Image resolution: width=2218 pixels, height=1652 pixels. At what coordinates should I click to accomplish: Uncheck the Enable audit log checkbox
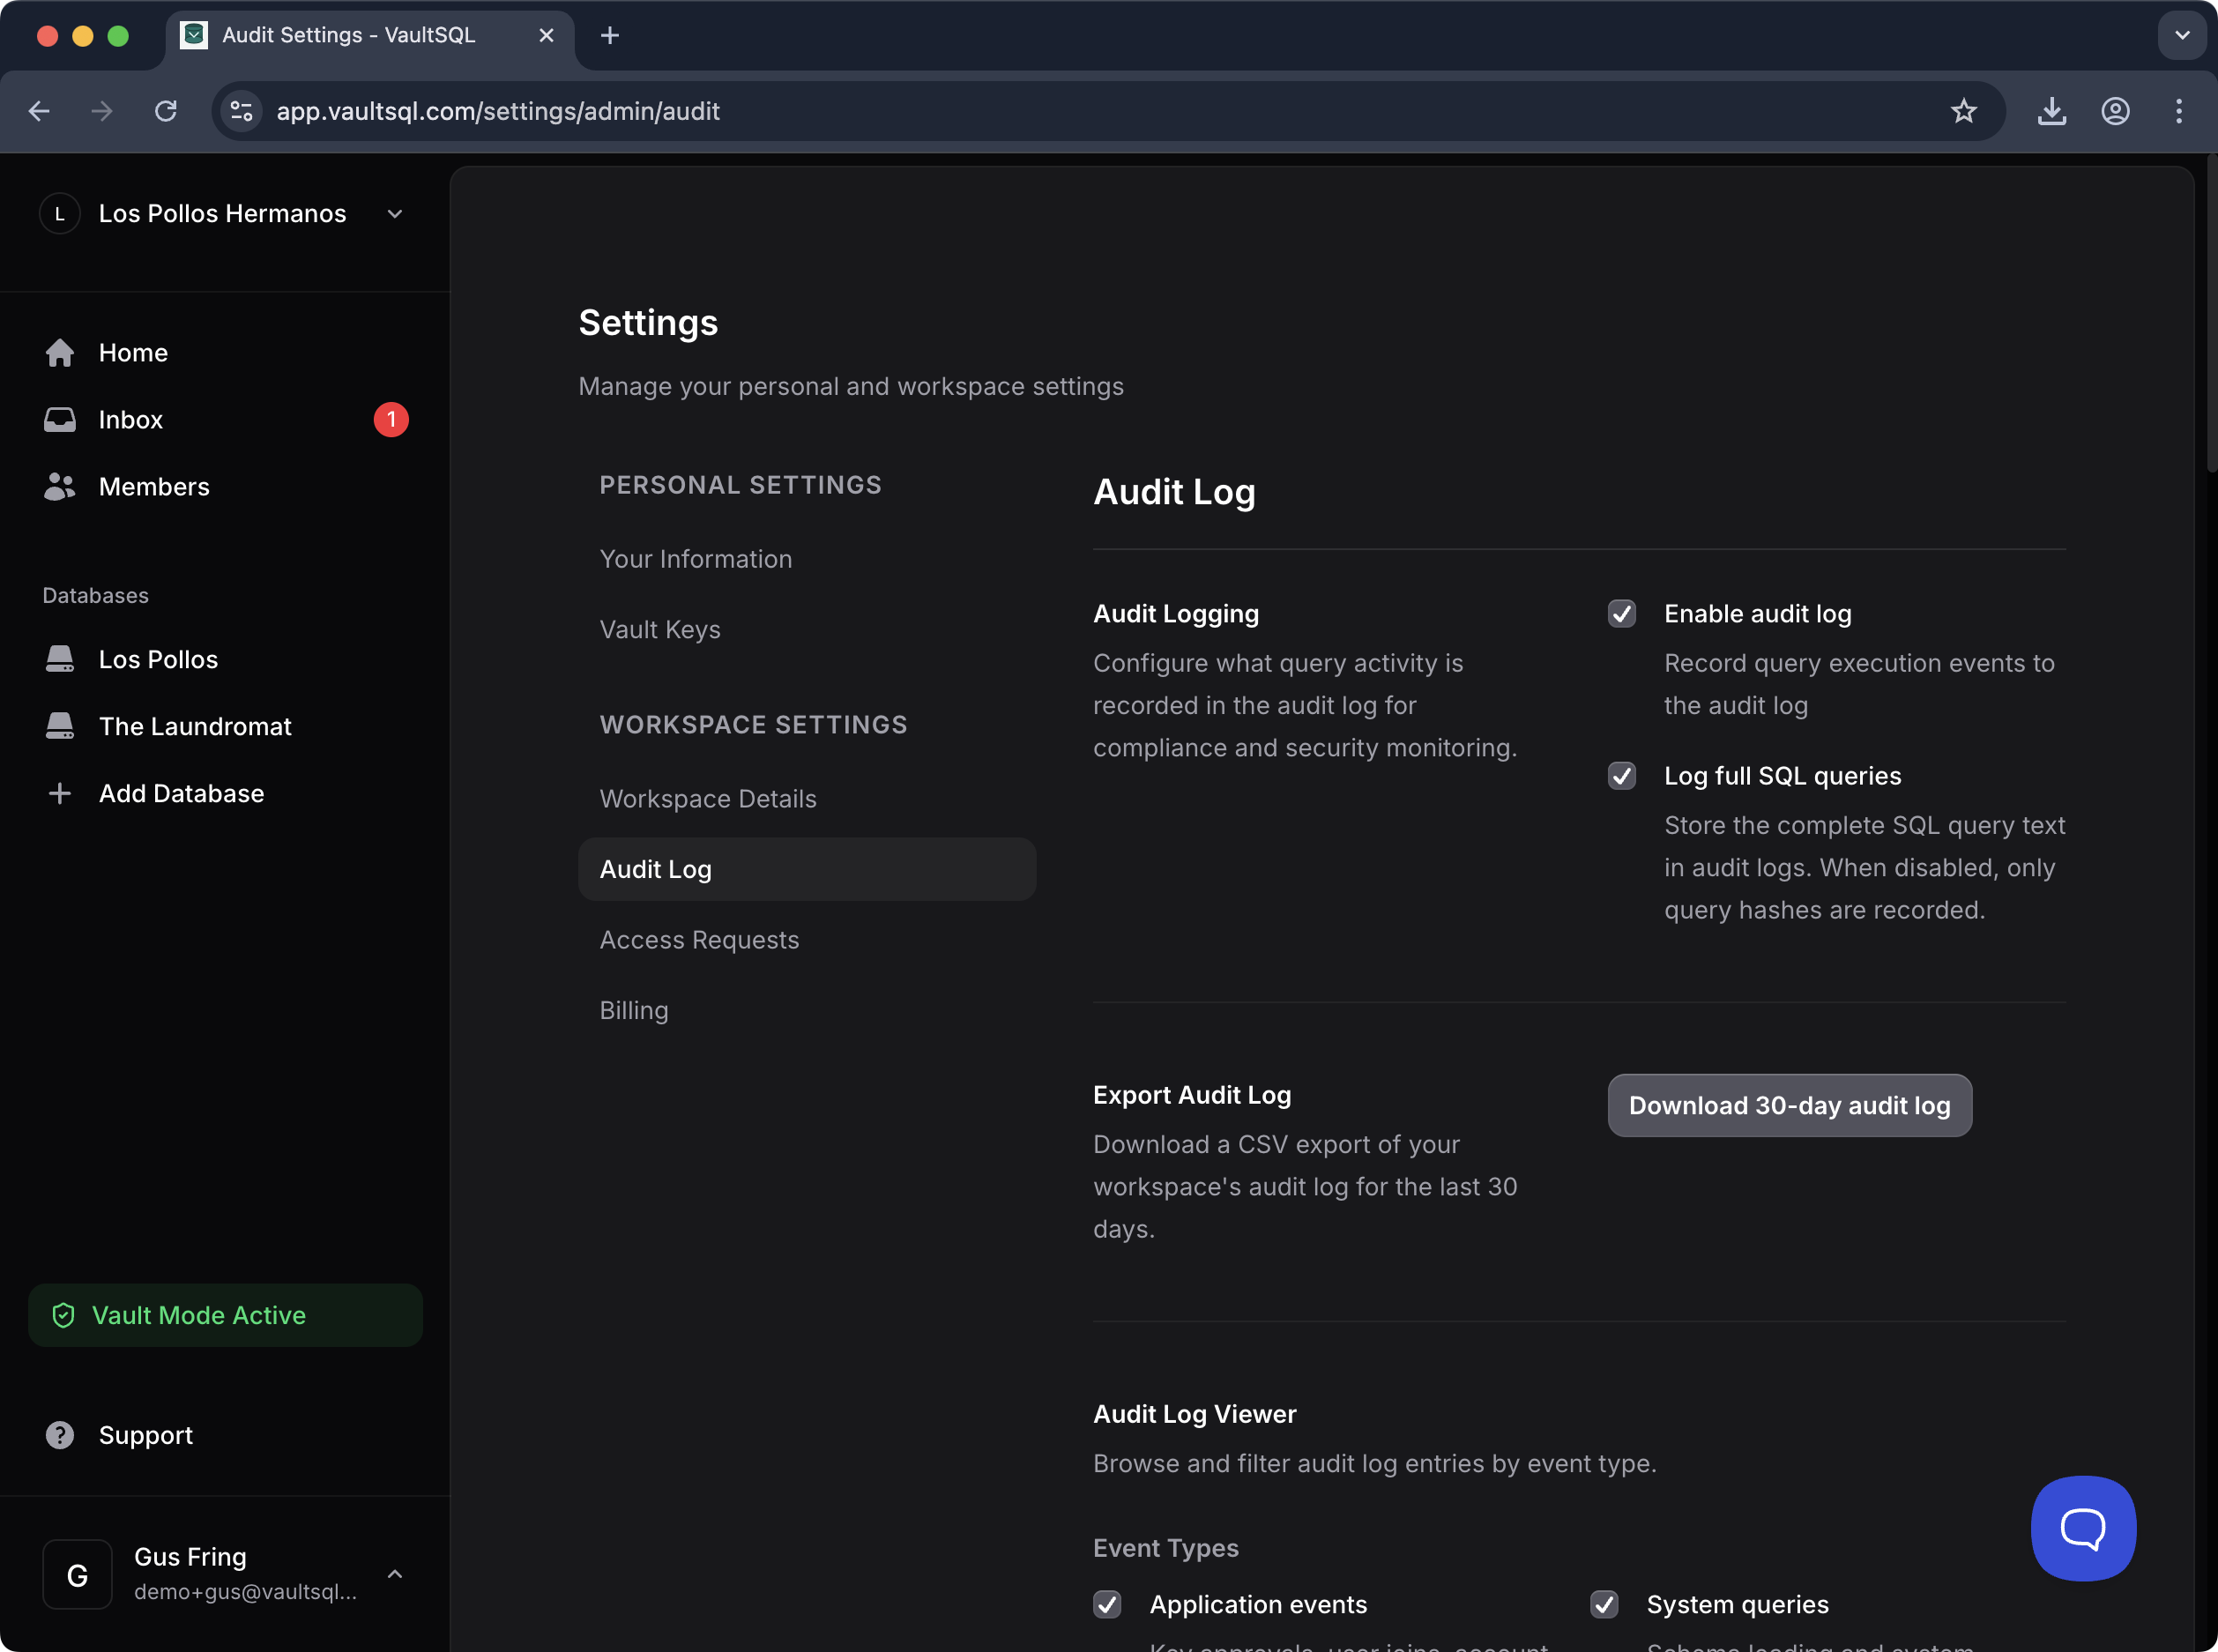(x=1622, y=614)
